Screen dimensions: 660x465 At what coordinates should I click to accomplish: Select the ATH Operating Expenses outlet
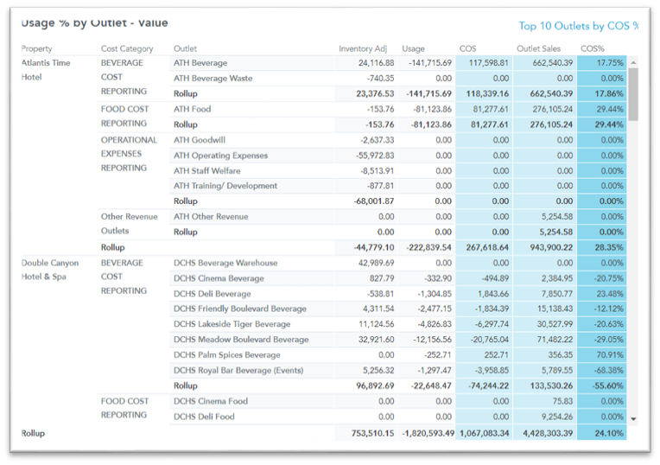pyautogui.click(x=220, y=156)
